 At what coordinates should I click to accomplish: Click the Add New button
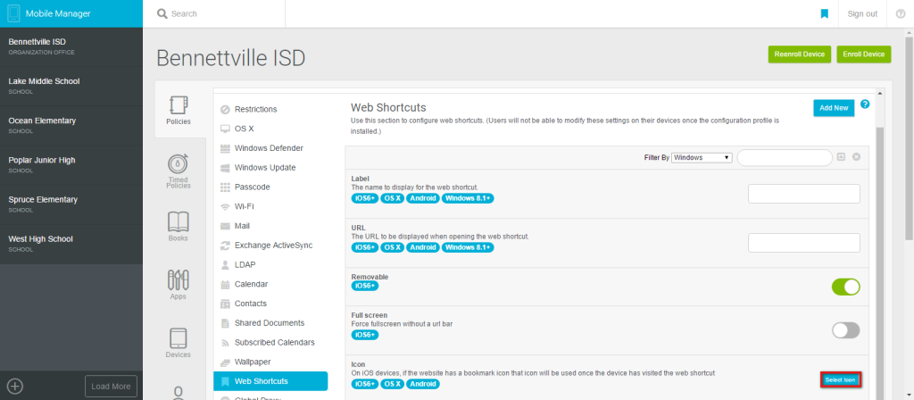pos(834,108)
